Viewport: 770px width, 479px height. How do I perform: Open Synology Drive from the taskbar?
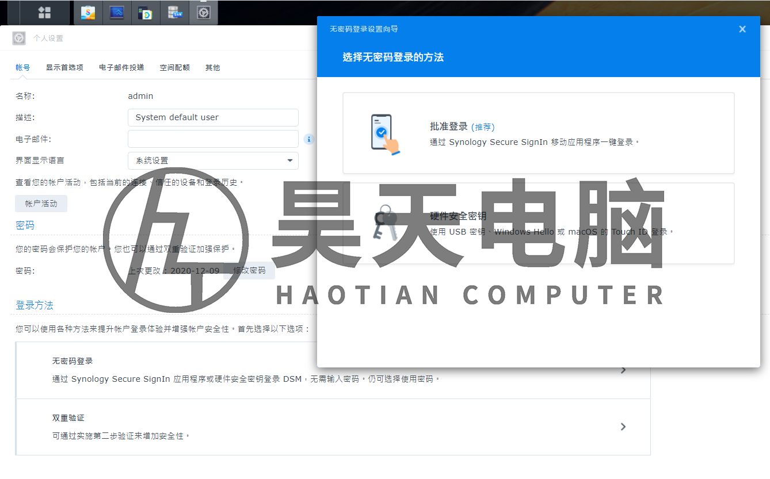146,12
